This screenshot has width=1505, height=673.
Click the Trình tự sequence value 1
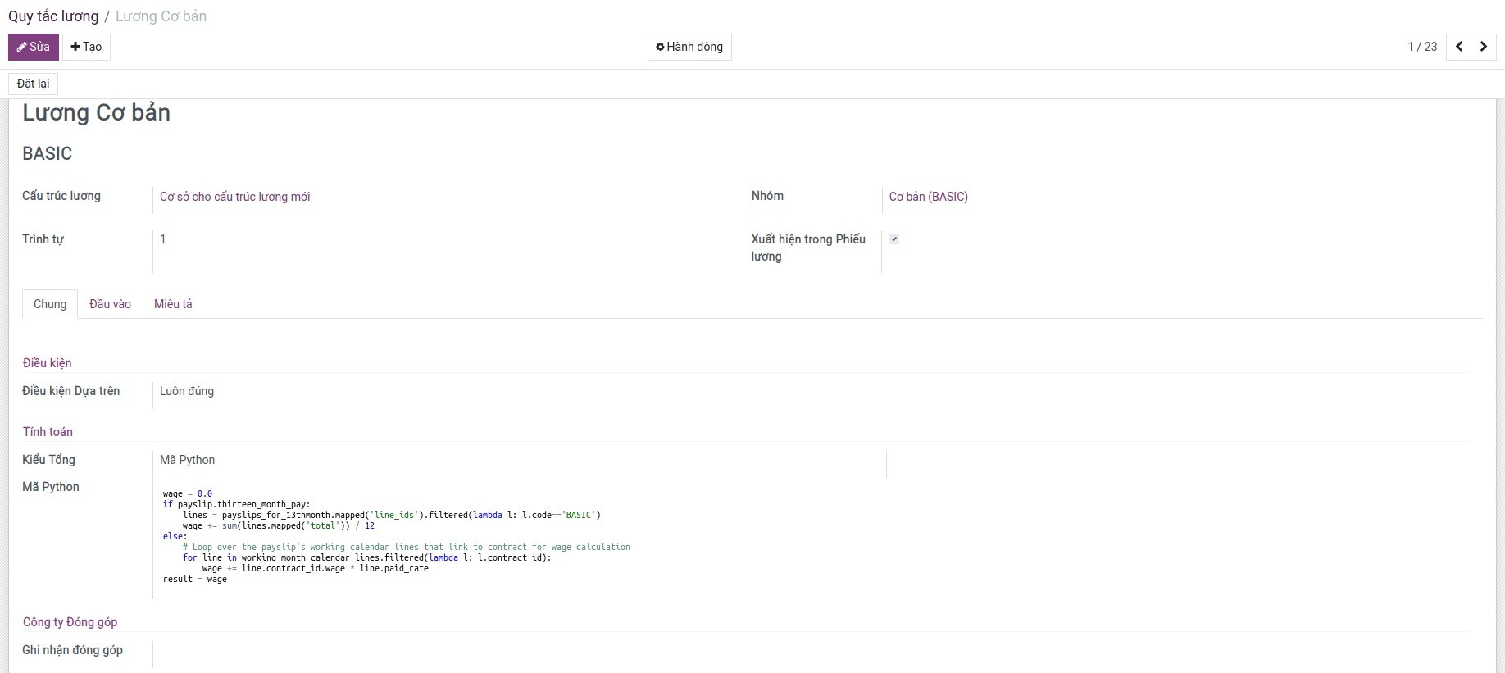pos(163,239)
